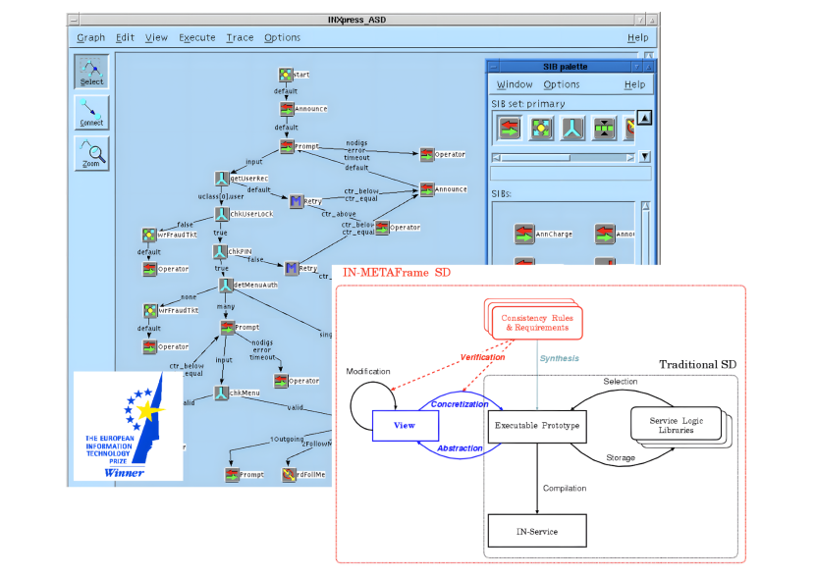Click the 'SIB set: primary' label
The width and height of the screenshot is (815, 576).
click(528, 104)
